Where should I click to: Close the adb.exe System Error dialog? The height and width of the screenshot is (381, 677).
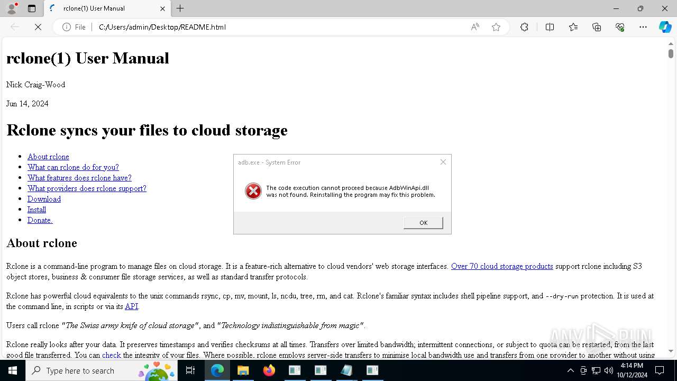443,162
